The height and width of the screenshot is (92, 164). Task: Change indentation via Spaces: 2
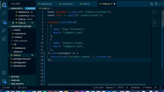110,88
